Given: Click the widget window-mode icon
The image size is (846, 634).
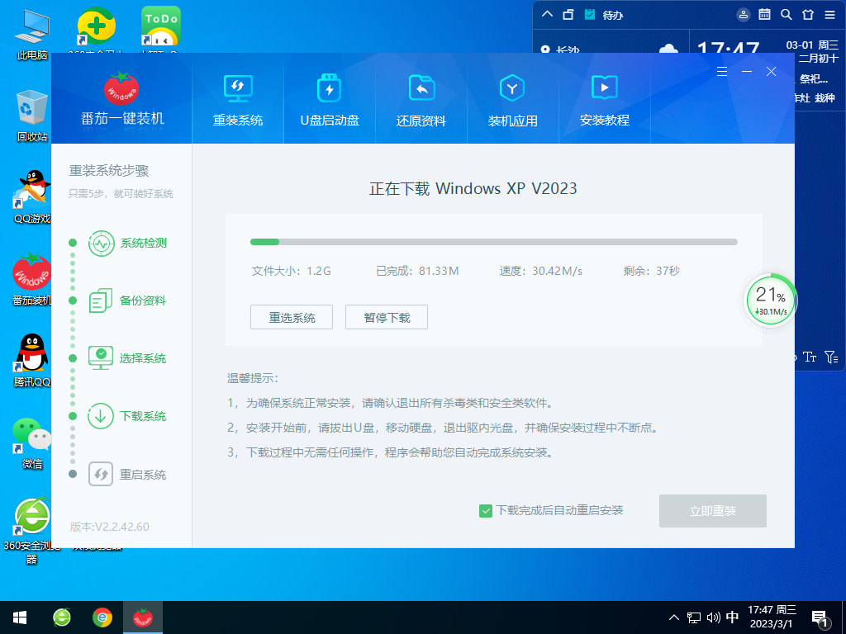Looking at the screenshot, I should (568, 15).
